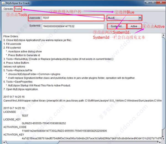Image resolution: width=166 pixels, height=144 pixels.
Task: Click the '3. Tools->RebuildKey' instruction line
Action: tap(58, 59)
